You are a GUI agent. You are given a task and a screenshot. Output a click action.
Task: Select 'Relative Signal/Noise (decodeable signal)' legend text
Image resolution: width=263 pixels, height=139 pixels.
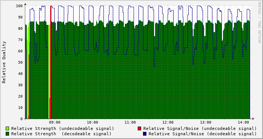pos(203,134)
